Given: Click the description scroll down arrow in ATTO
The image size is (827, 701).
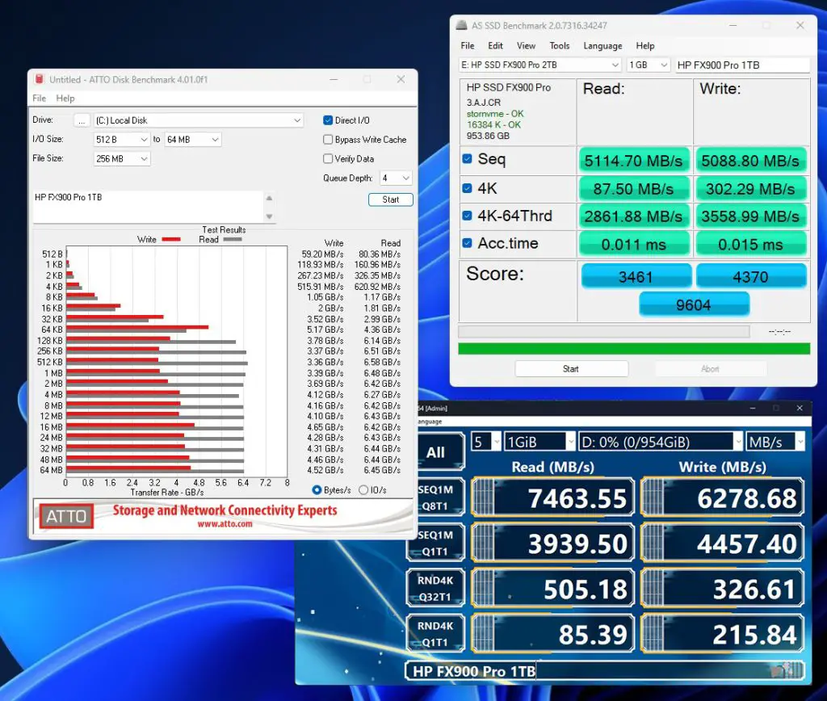Looking at the screenshot, I should point(269,216).
